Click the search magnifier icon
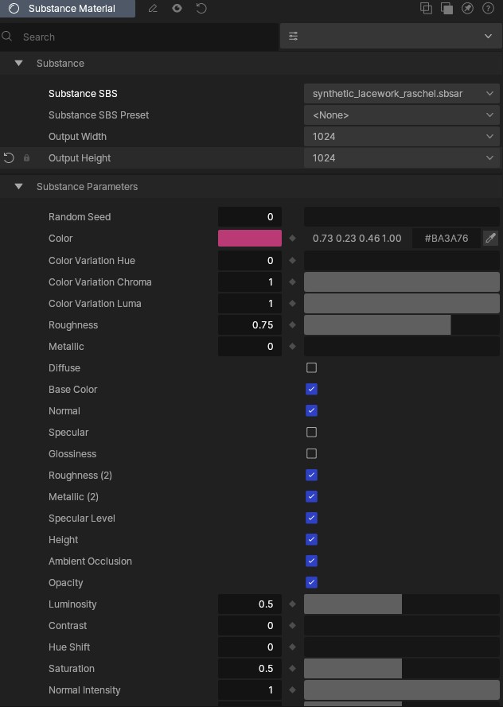Image resolution: width=503 pixels, height=707 pixels. pos(7,36)
